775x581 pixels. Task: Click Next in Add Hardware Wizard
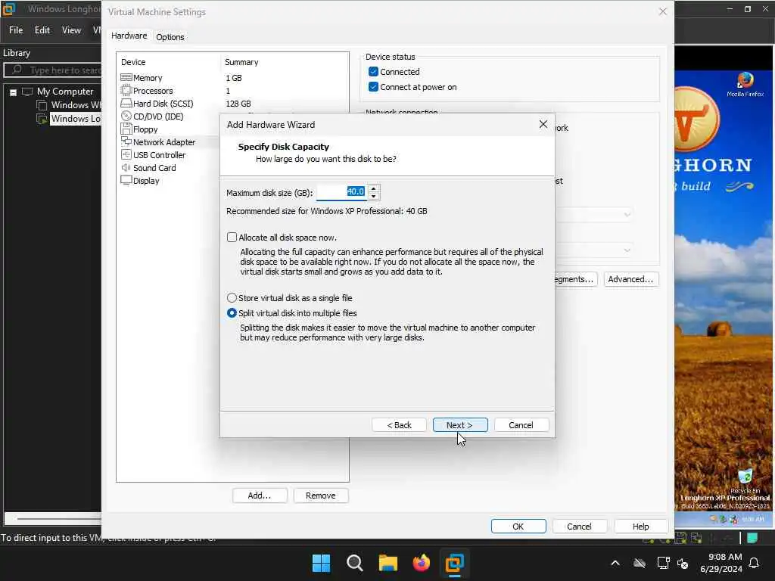459,425
